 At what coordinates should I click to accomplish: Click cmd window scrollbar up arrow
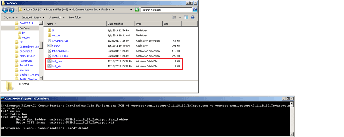(x=292, y=103)
